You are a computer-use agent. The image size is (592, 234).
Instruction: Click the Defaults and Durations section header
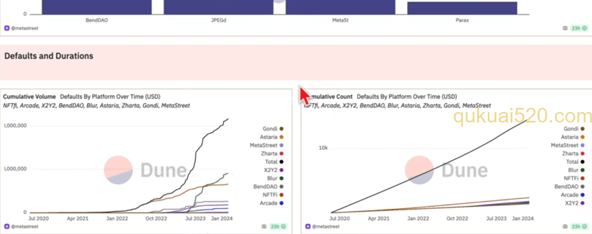48,56
